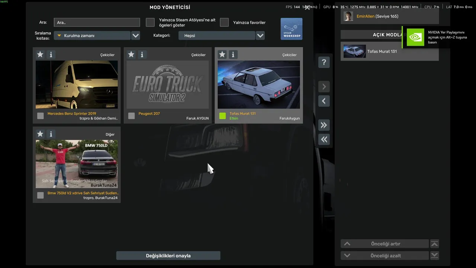Click the NVIDIA logo notification icon
Screen dimensions: 476x268
tap(415, 37)
